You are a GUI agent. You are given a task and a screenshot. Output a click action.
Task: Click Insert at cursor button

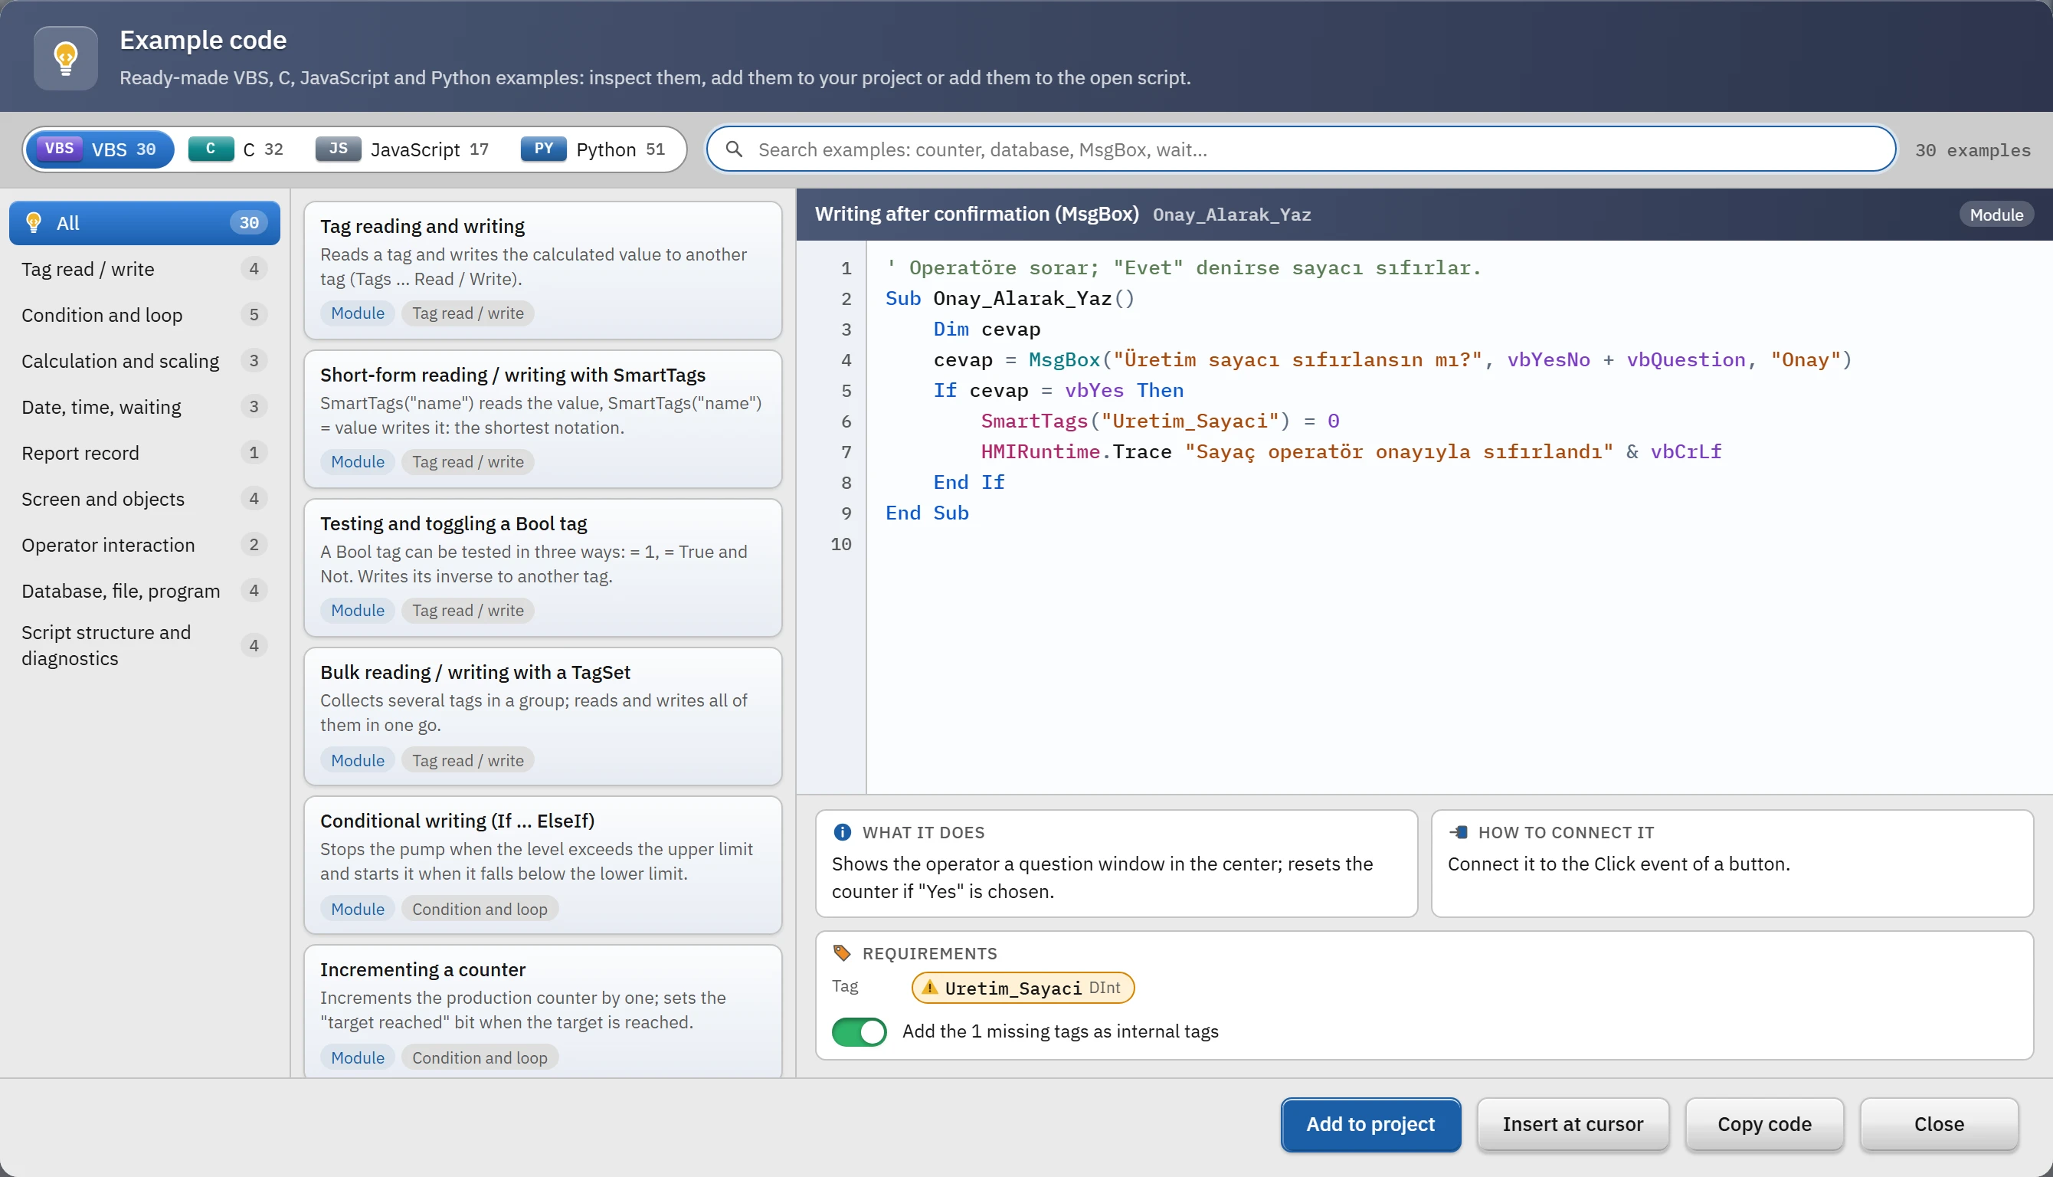click(1572, 1123)
